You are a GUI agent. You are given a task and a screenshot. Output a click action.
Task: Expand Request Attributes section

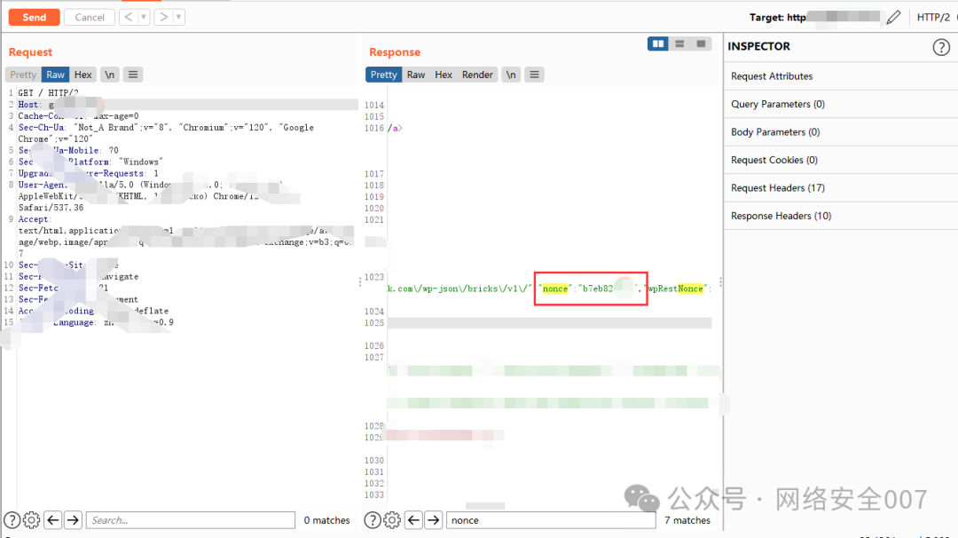tap(841, 76)
